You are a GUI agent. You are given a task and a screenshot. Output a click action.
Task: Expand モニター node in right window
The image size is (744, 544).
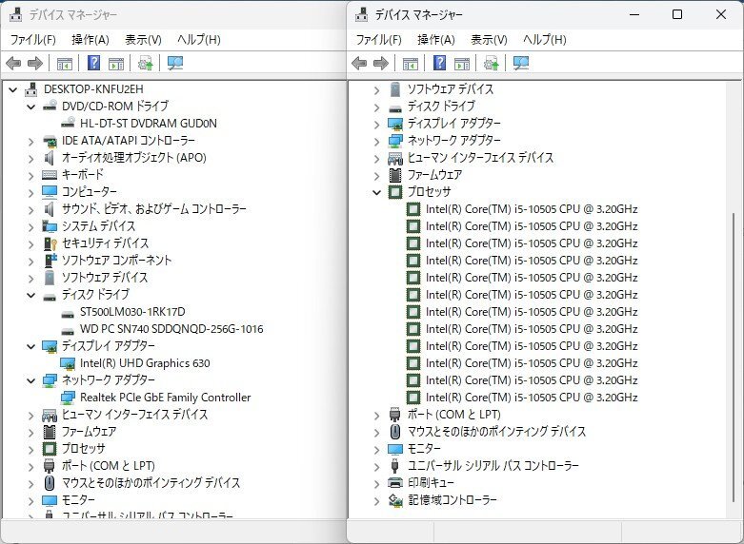(x=378, y=449)
